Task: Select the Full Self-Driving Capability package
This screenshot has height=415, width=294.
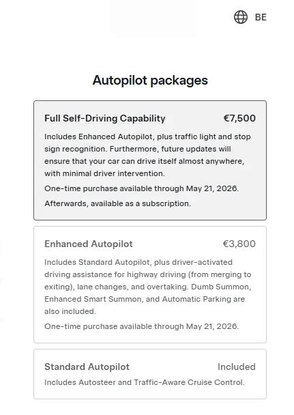Action: pos(150,160)
